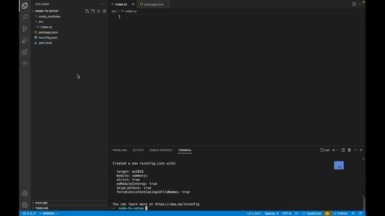Select the zsh terminal instance
The width and height of the screenshot is (385, 216).
pos(325,150)
